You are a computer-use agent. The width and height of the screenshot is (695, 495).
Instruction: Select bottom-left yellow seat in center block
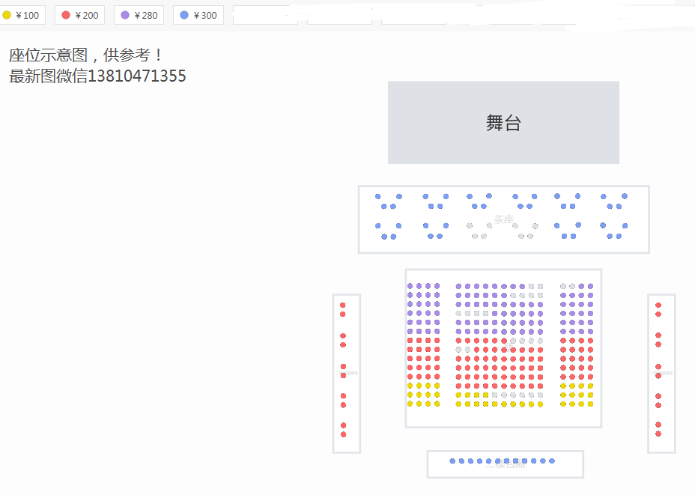[x=458, y=404]
